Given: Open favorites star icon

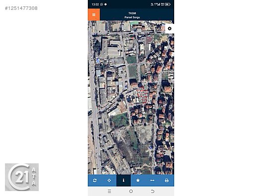Looking at the screenshot, I should (x=138, y=180).
